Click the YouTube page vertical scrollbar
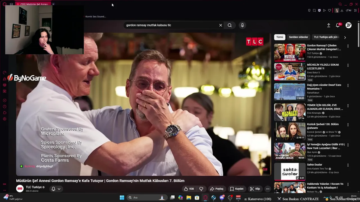360x202 pixels. [358, 35]
